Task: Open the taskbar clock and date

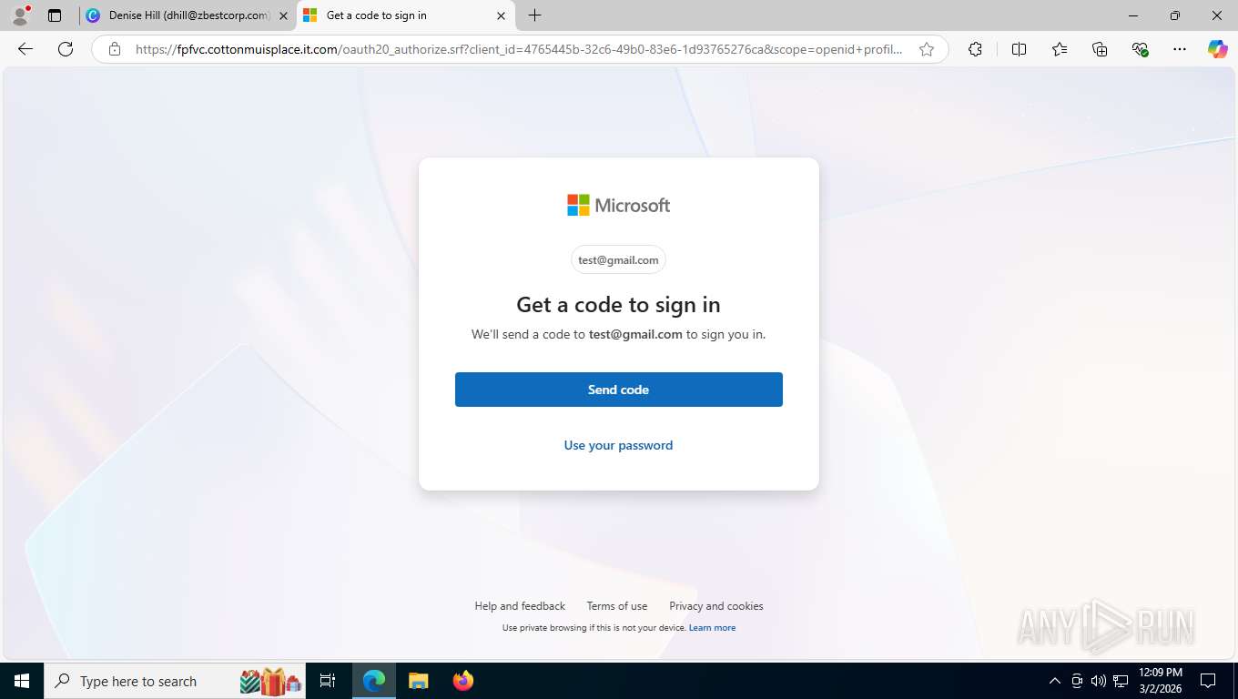Action: tap(1161, 681)
